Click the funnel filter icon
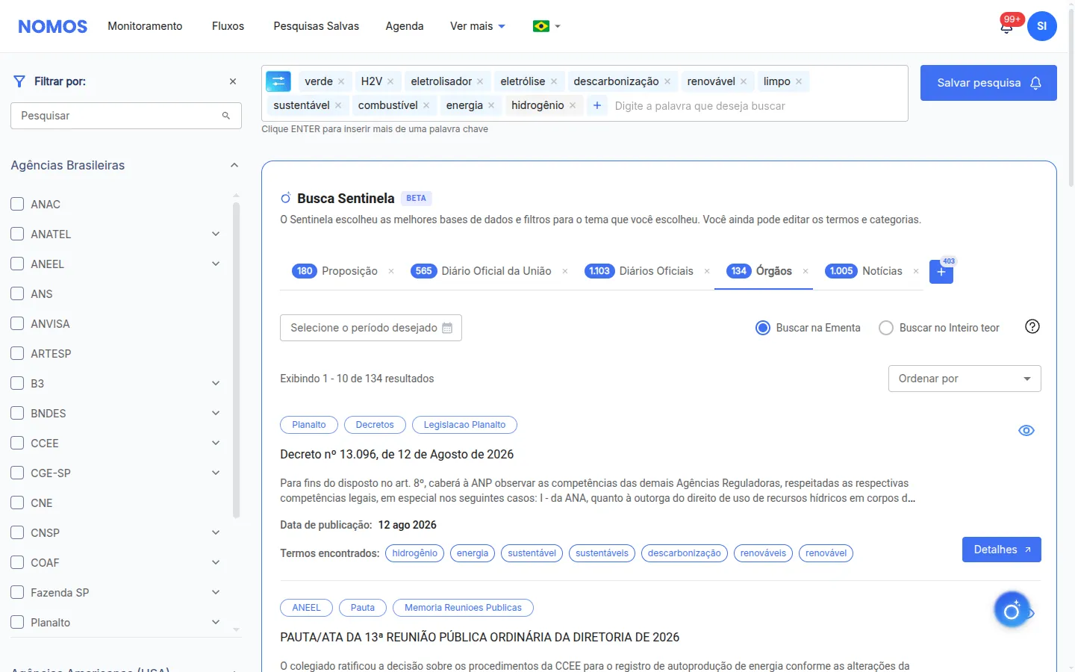The width and height of the screenshot is (1075, 672). pyautogui.click(x=19, y=81)
